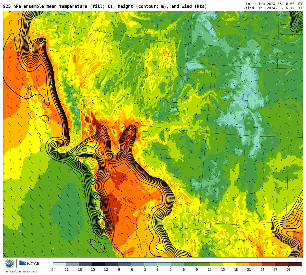Screen dimensions: 306x275
Task: Pick the yellow swatch between 15 and 18
Action: tap(229, 264)
